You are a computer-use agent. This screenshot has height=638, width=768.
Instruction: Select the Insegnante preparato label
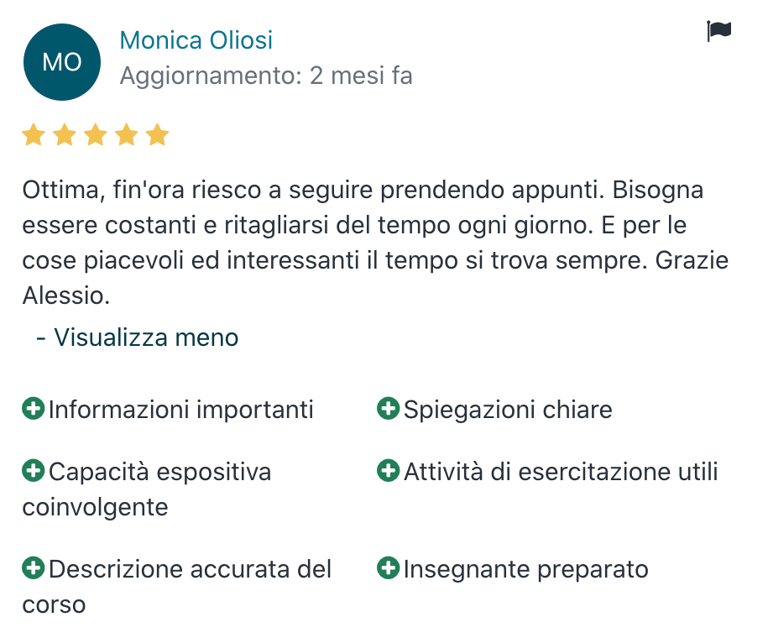click(x=526, y=569)
